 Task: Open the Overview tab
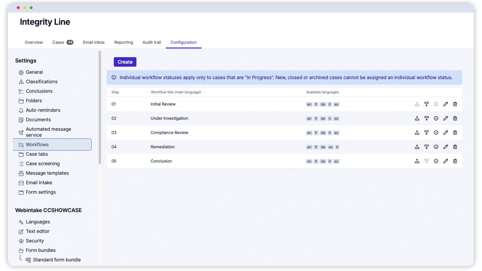tap(34, 42)
